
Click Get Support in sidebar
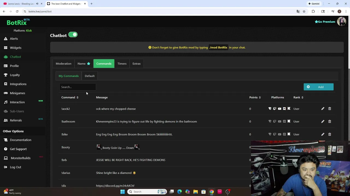pyautogui.click(x=18, y=149)
